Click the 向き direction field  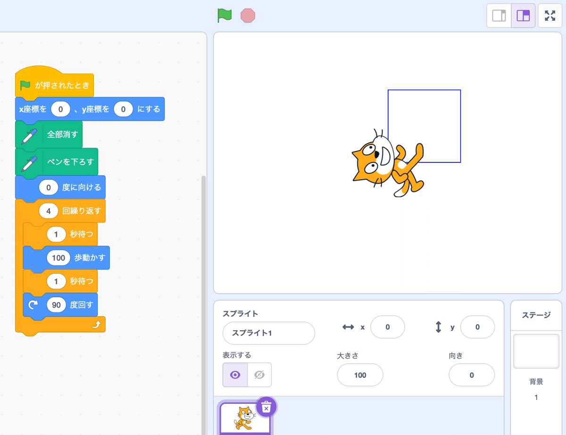(x=472, y=375)
